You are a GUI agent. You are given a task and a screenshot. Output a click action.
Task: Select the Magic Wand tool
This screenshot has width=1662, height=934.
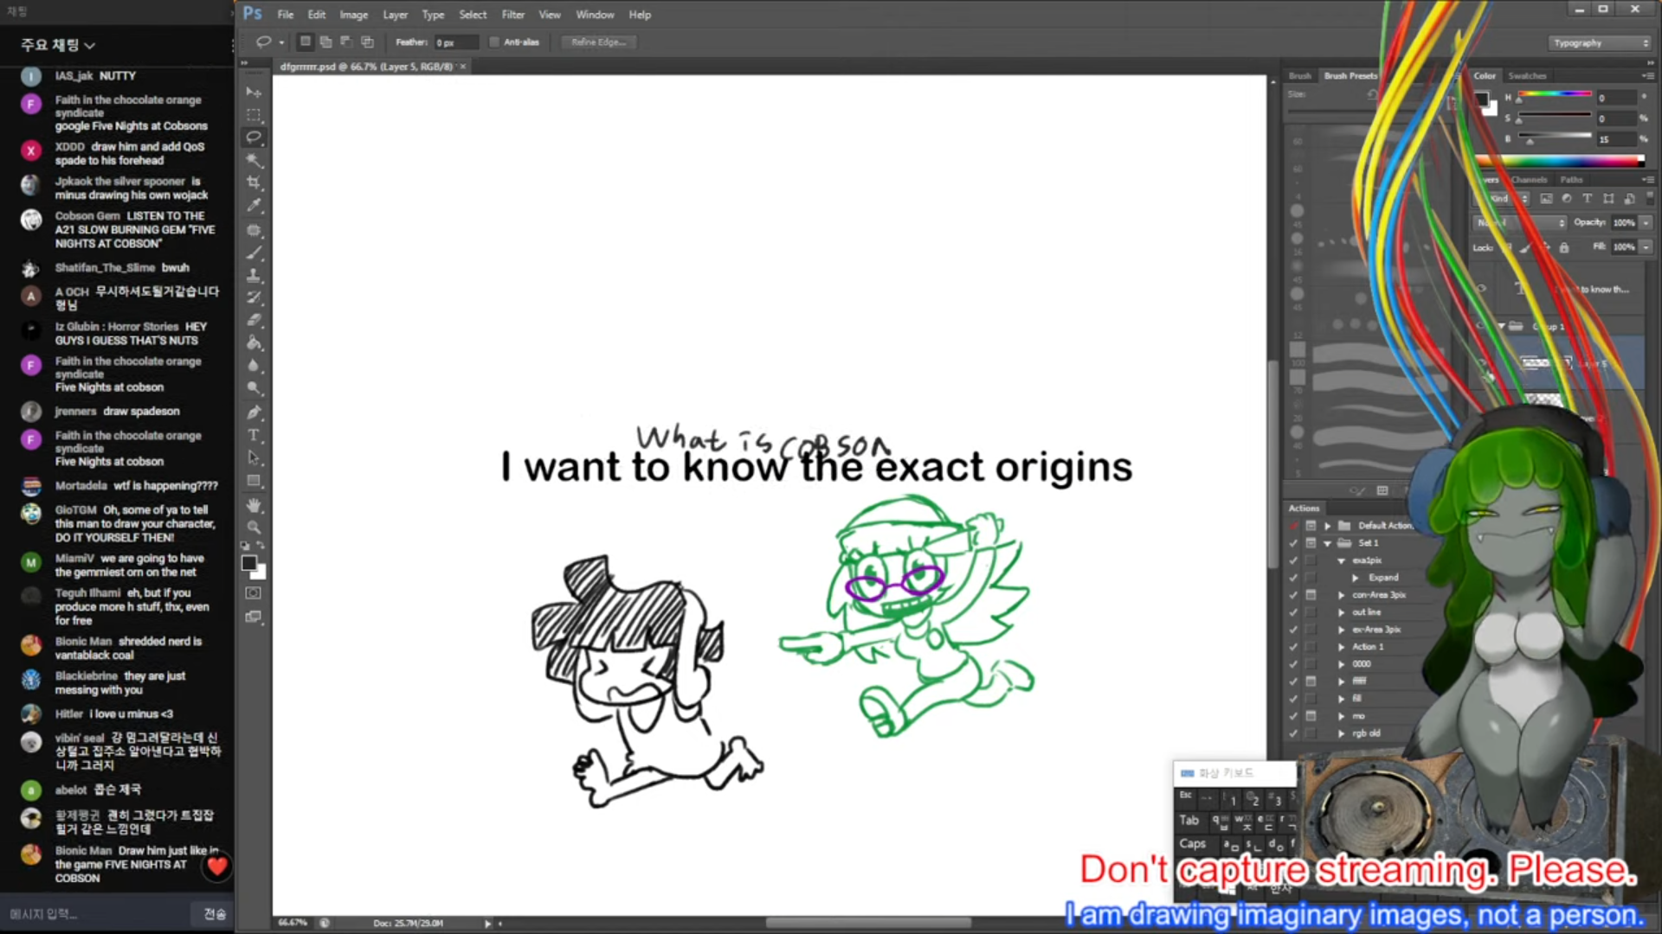254,160
